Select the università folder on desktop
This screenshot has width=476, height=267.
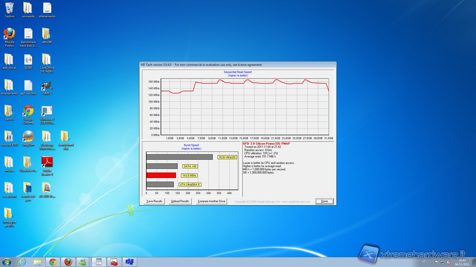pyautogui.click(x=28, y=9)
